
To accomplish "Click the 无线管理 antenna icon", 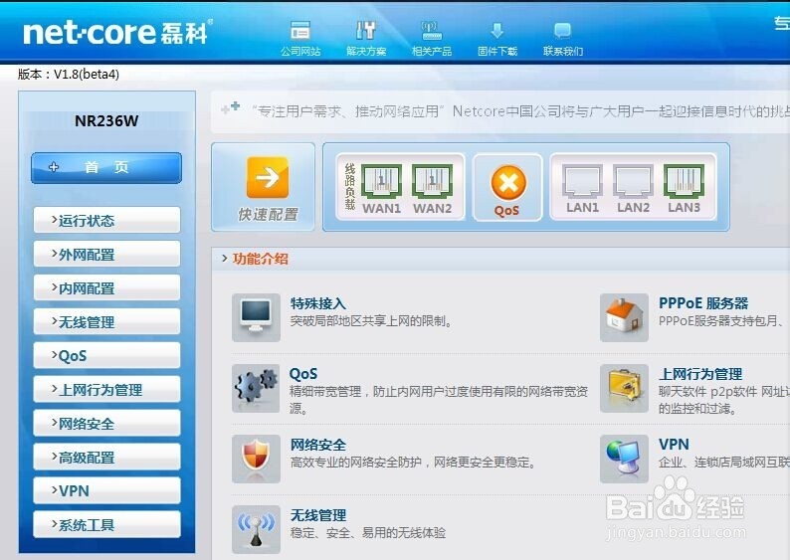I will point(256,529).
